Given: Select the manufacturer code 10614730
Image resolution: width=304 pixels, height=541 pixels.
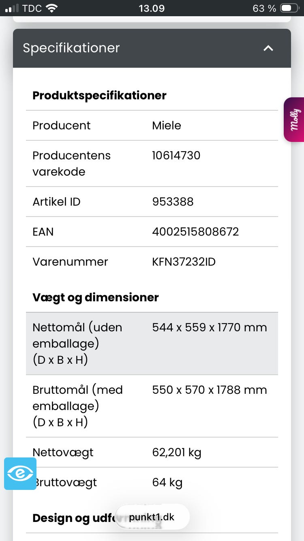Looking at the screenshot, I should [x=176, y=155].
